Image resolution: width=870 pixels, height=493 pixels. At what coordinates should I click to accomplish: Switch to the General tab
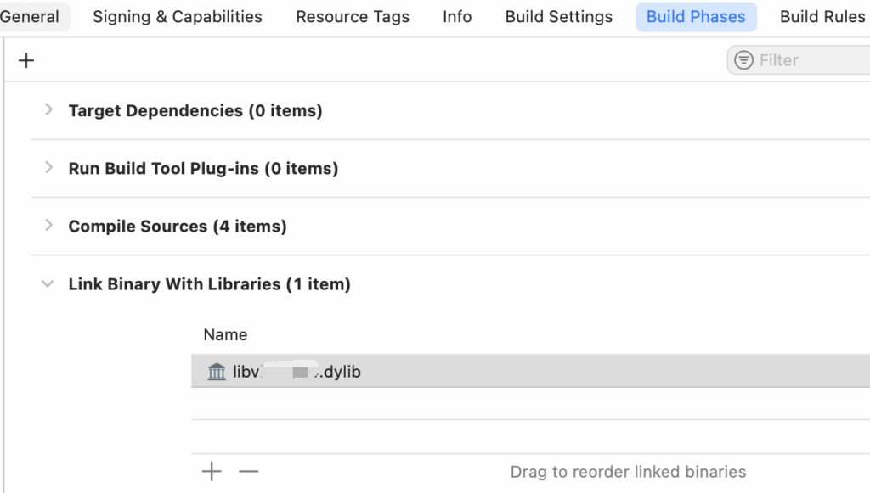click(30, 17)
